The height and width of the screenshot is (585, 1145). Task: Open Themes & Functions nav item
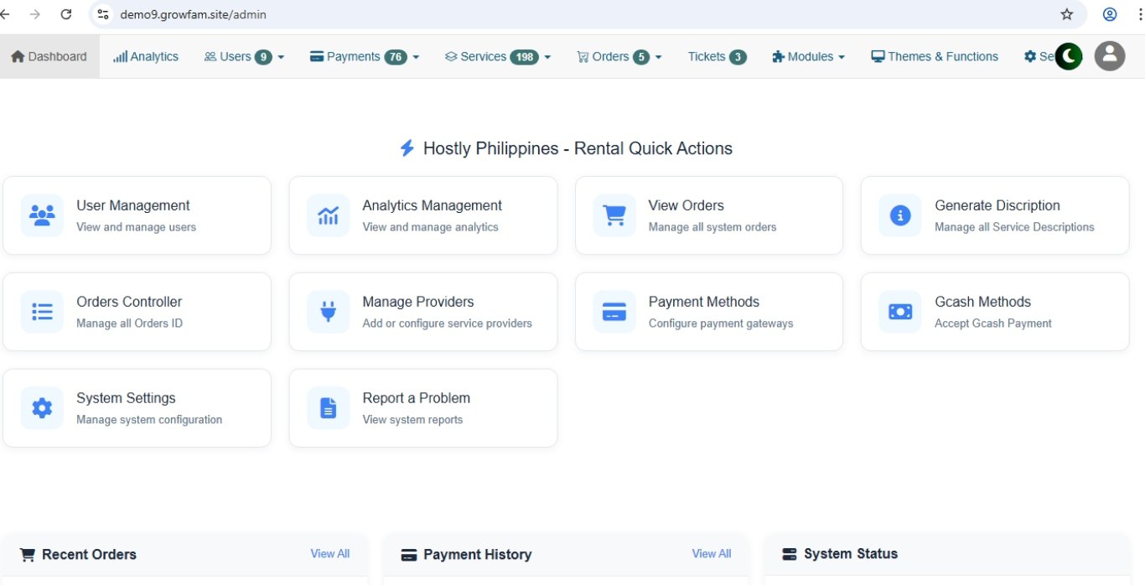click(x=935, y=56)
